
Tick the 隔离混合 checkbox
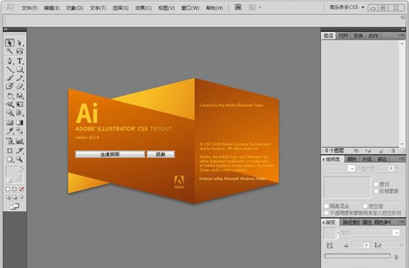(x=326, y=206)
